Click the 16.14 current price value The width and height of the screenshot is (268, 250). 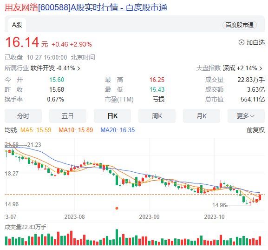coord(22,42)
